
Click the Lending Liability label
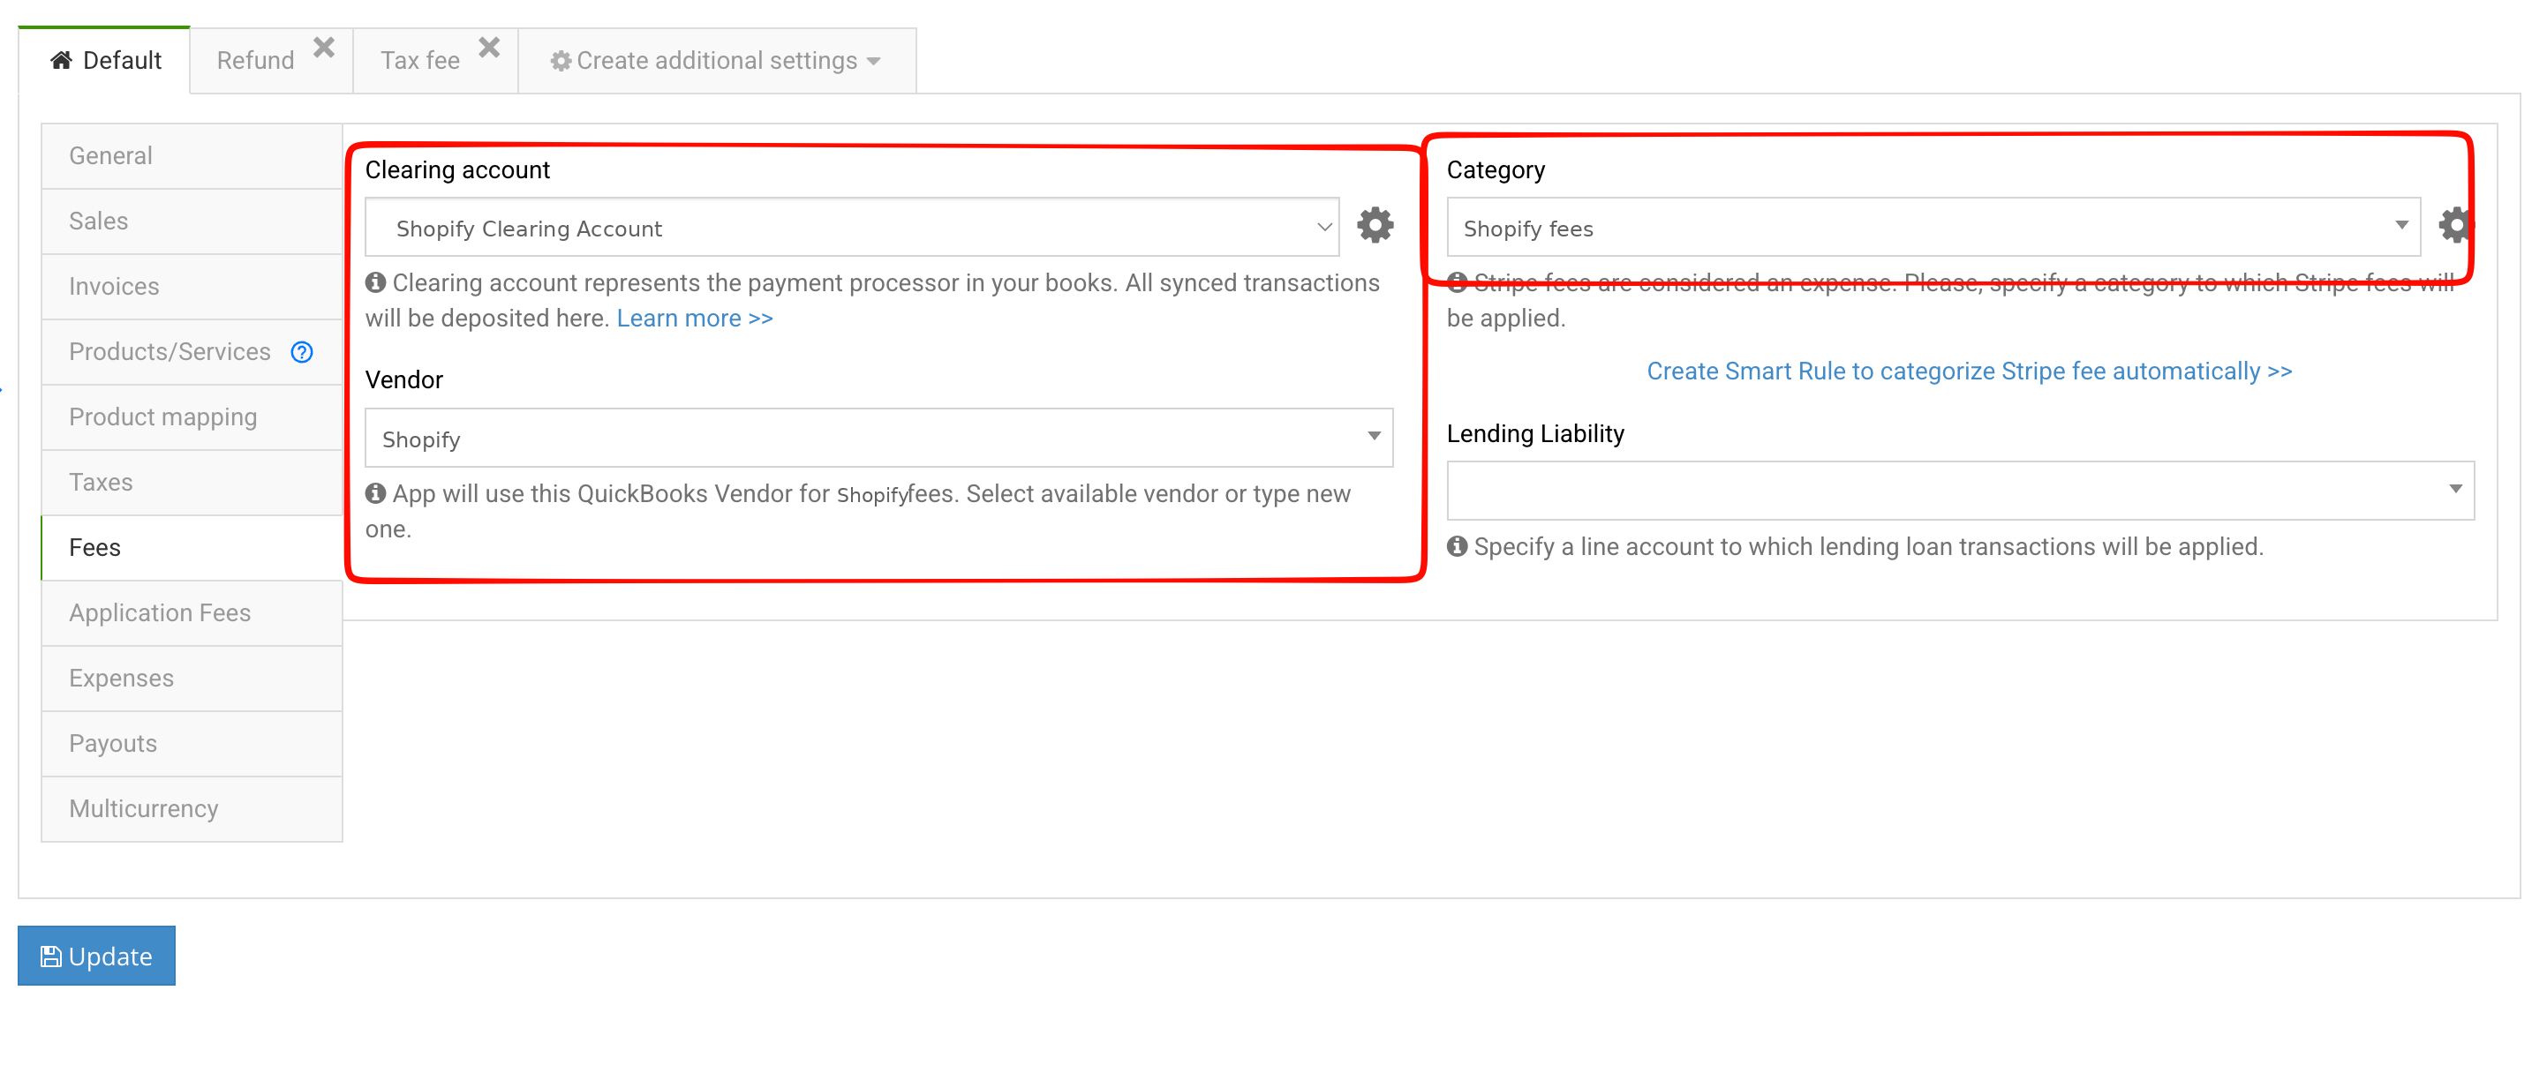tap(1535, 434)
